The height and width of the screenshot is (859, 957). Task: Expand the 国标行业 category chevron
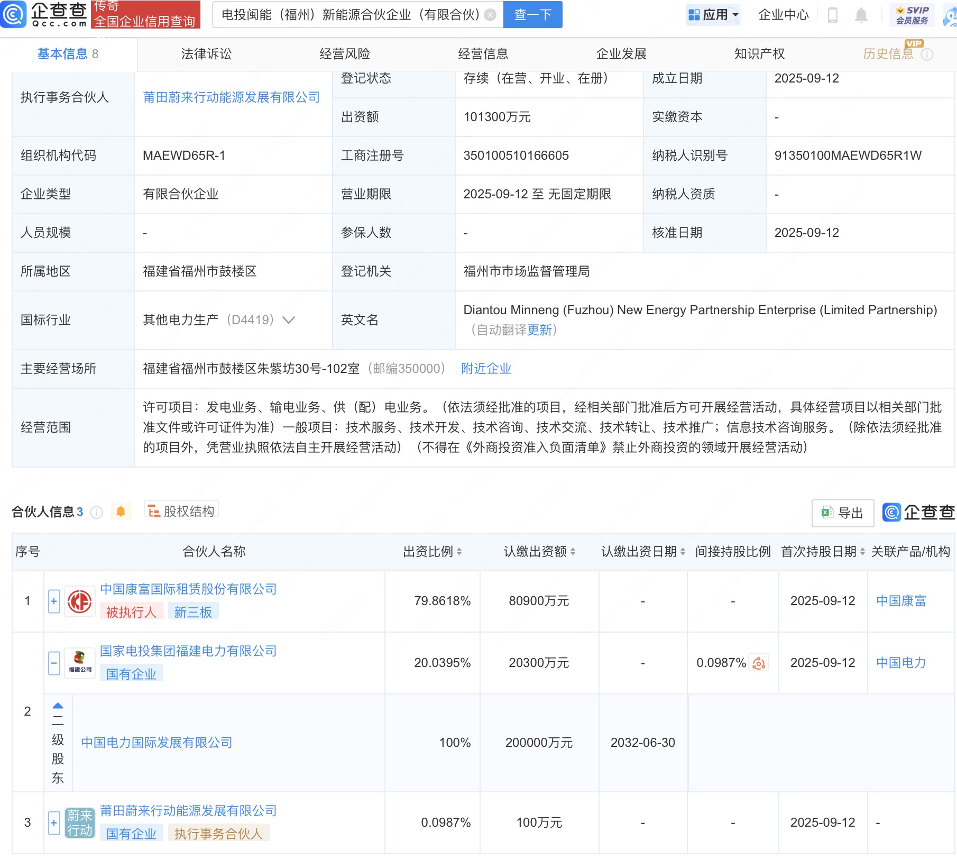tap(288, 320)
